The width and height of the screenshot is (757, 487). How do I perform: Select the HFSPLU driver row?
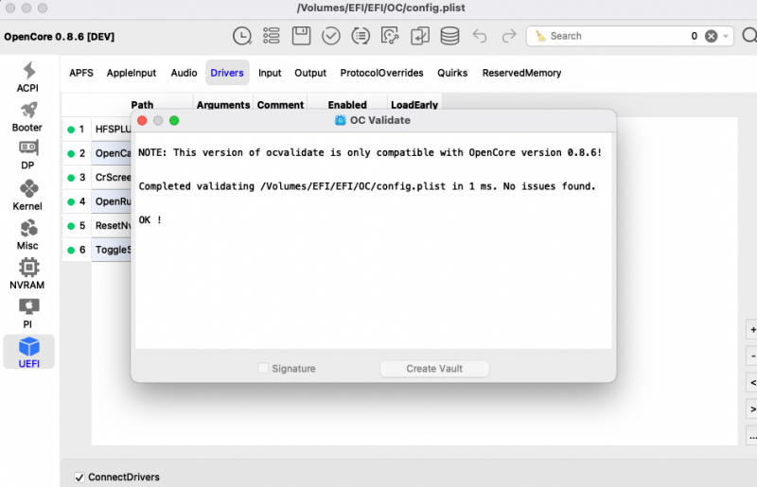click(x=113, y=130)
